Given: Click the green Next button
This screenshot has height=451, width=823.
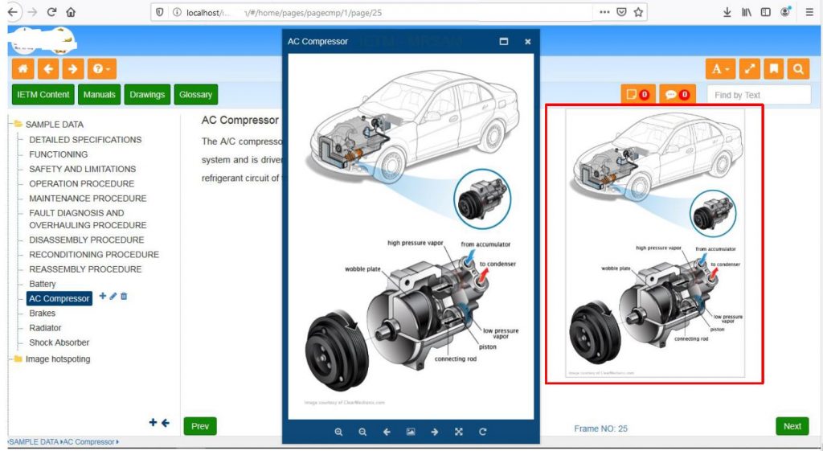Looking at the screenshot, I should click(x=792, y=426).
